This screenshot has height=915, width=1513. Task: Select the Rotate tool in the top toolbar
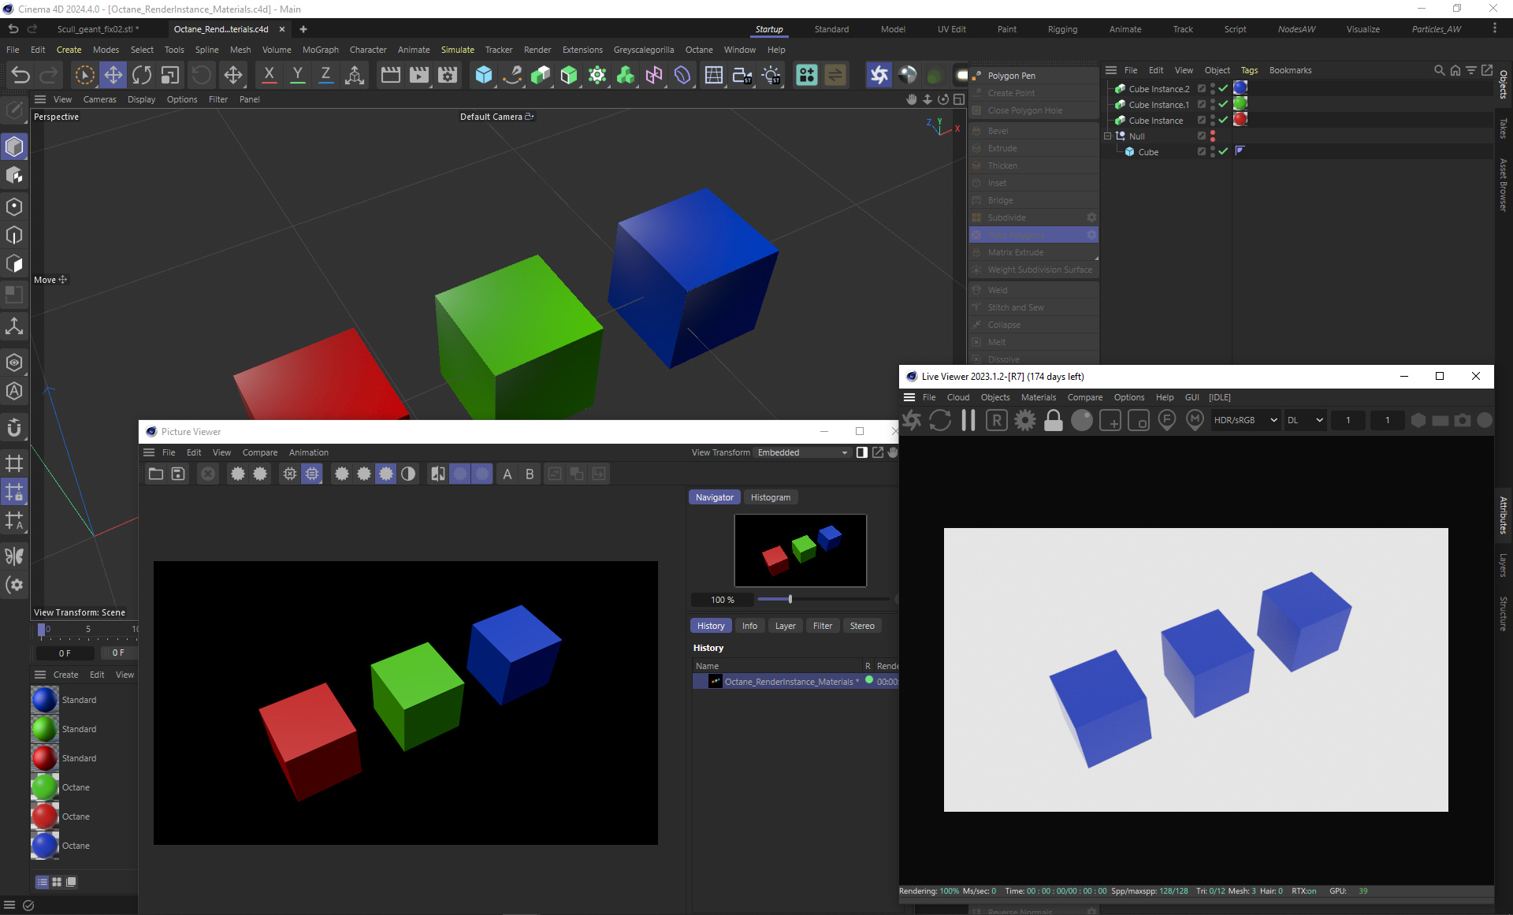[142, 75]
